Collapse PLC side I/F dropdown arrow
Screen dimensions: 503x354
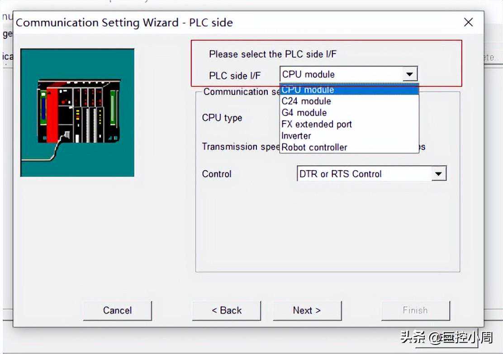coord(410,74)
